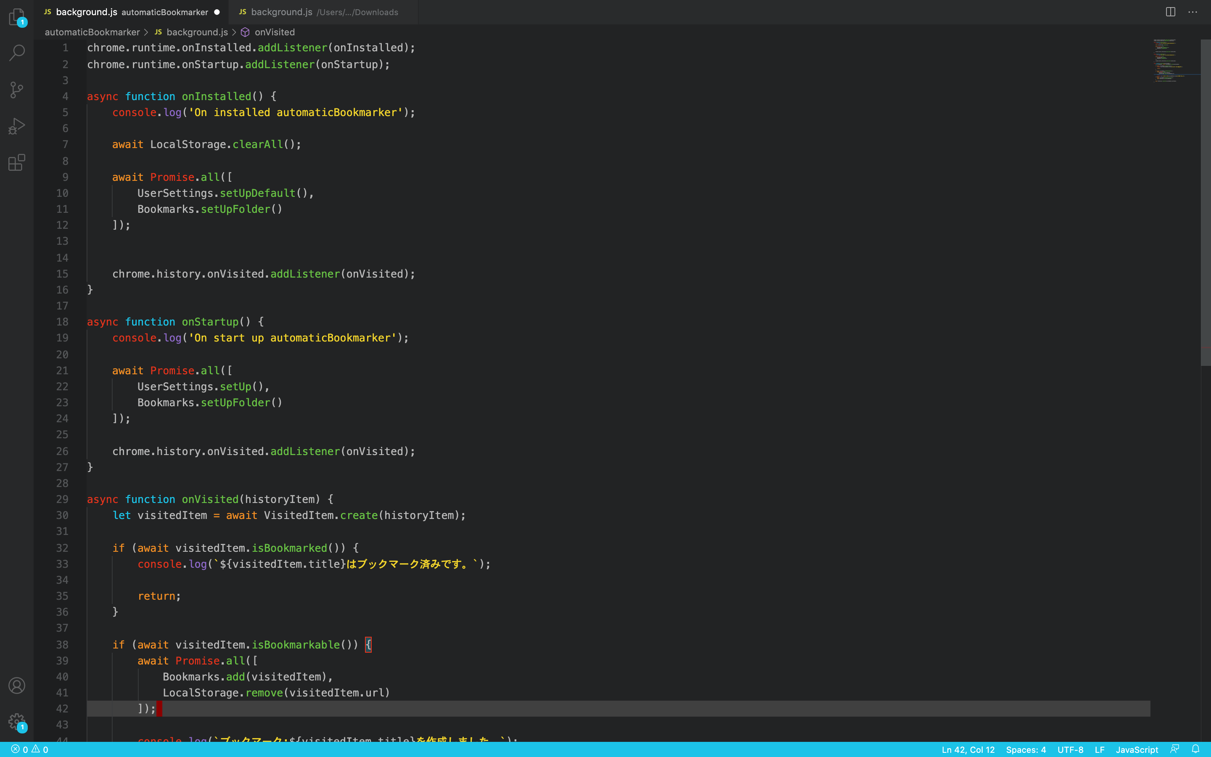Viewport: 1211px width, 757px height.
Task: Click the highlighted brace on line 38
Action: click(368, 644)
